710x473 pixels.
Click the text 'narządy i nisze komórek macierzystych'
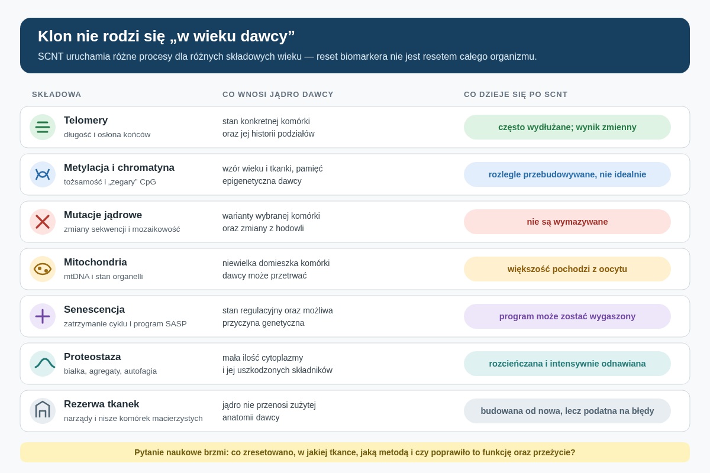133,419
